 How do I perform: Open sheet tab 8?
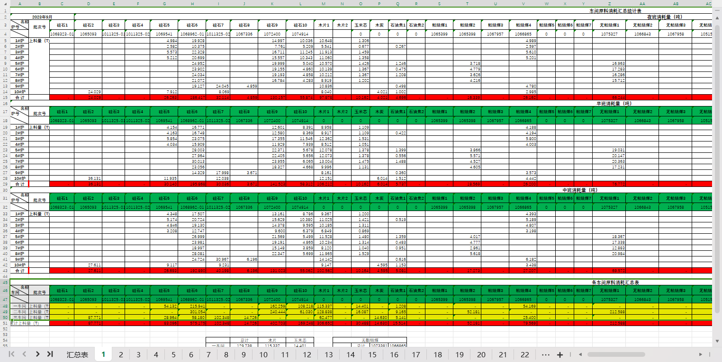click(x=226, y=355)
